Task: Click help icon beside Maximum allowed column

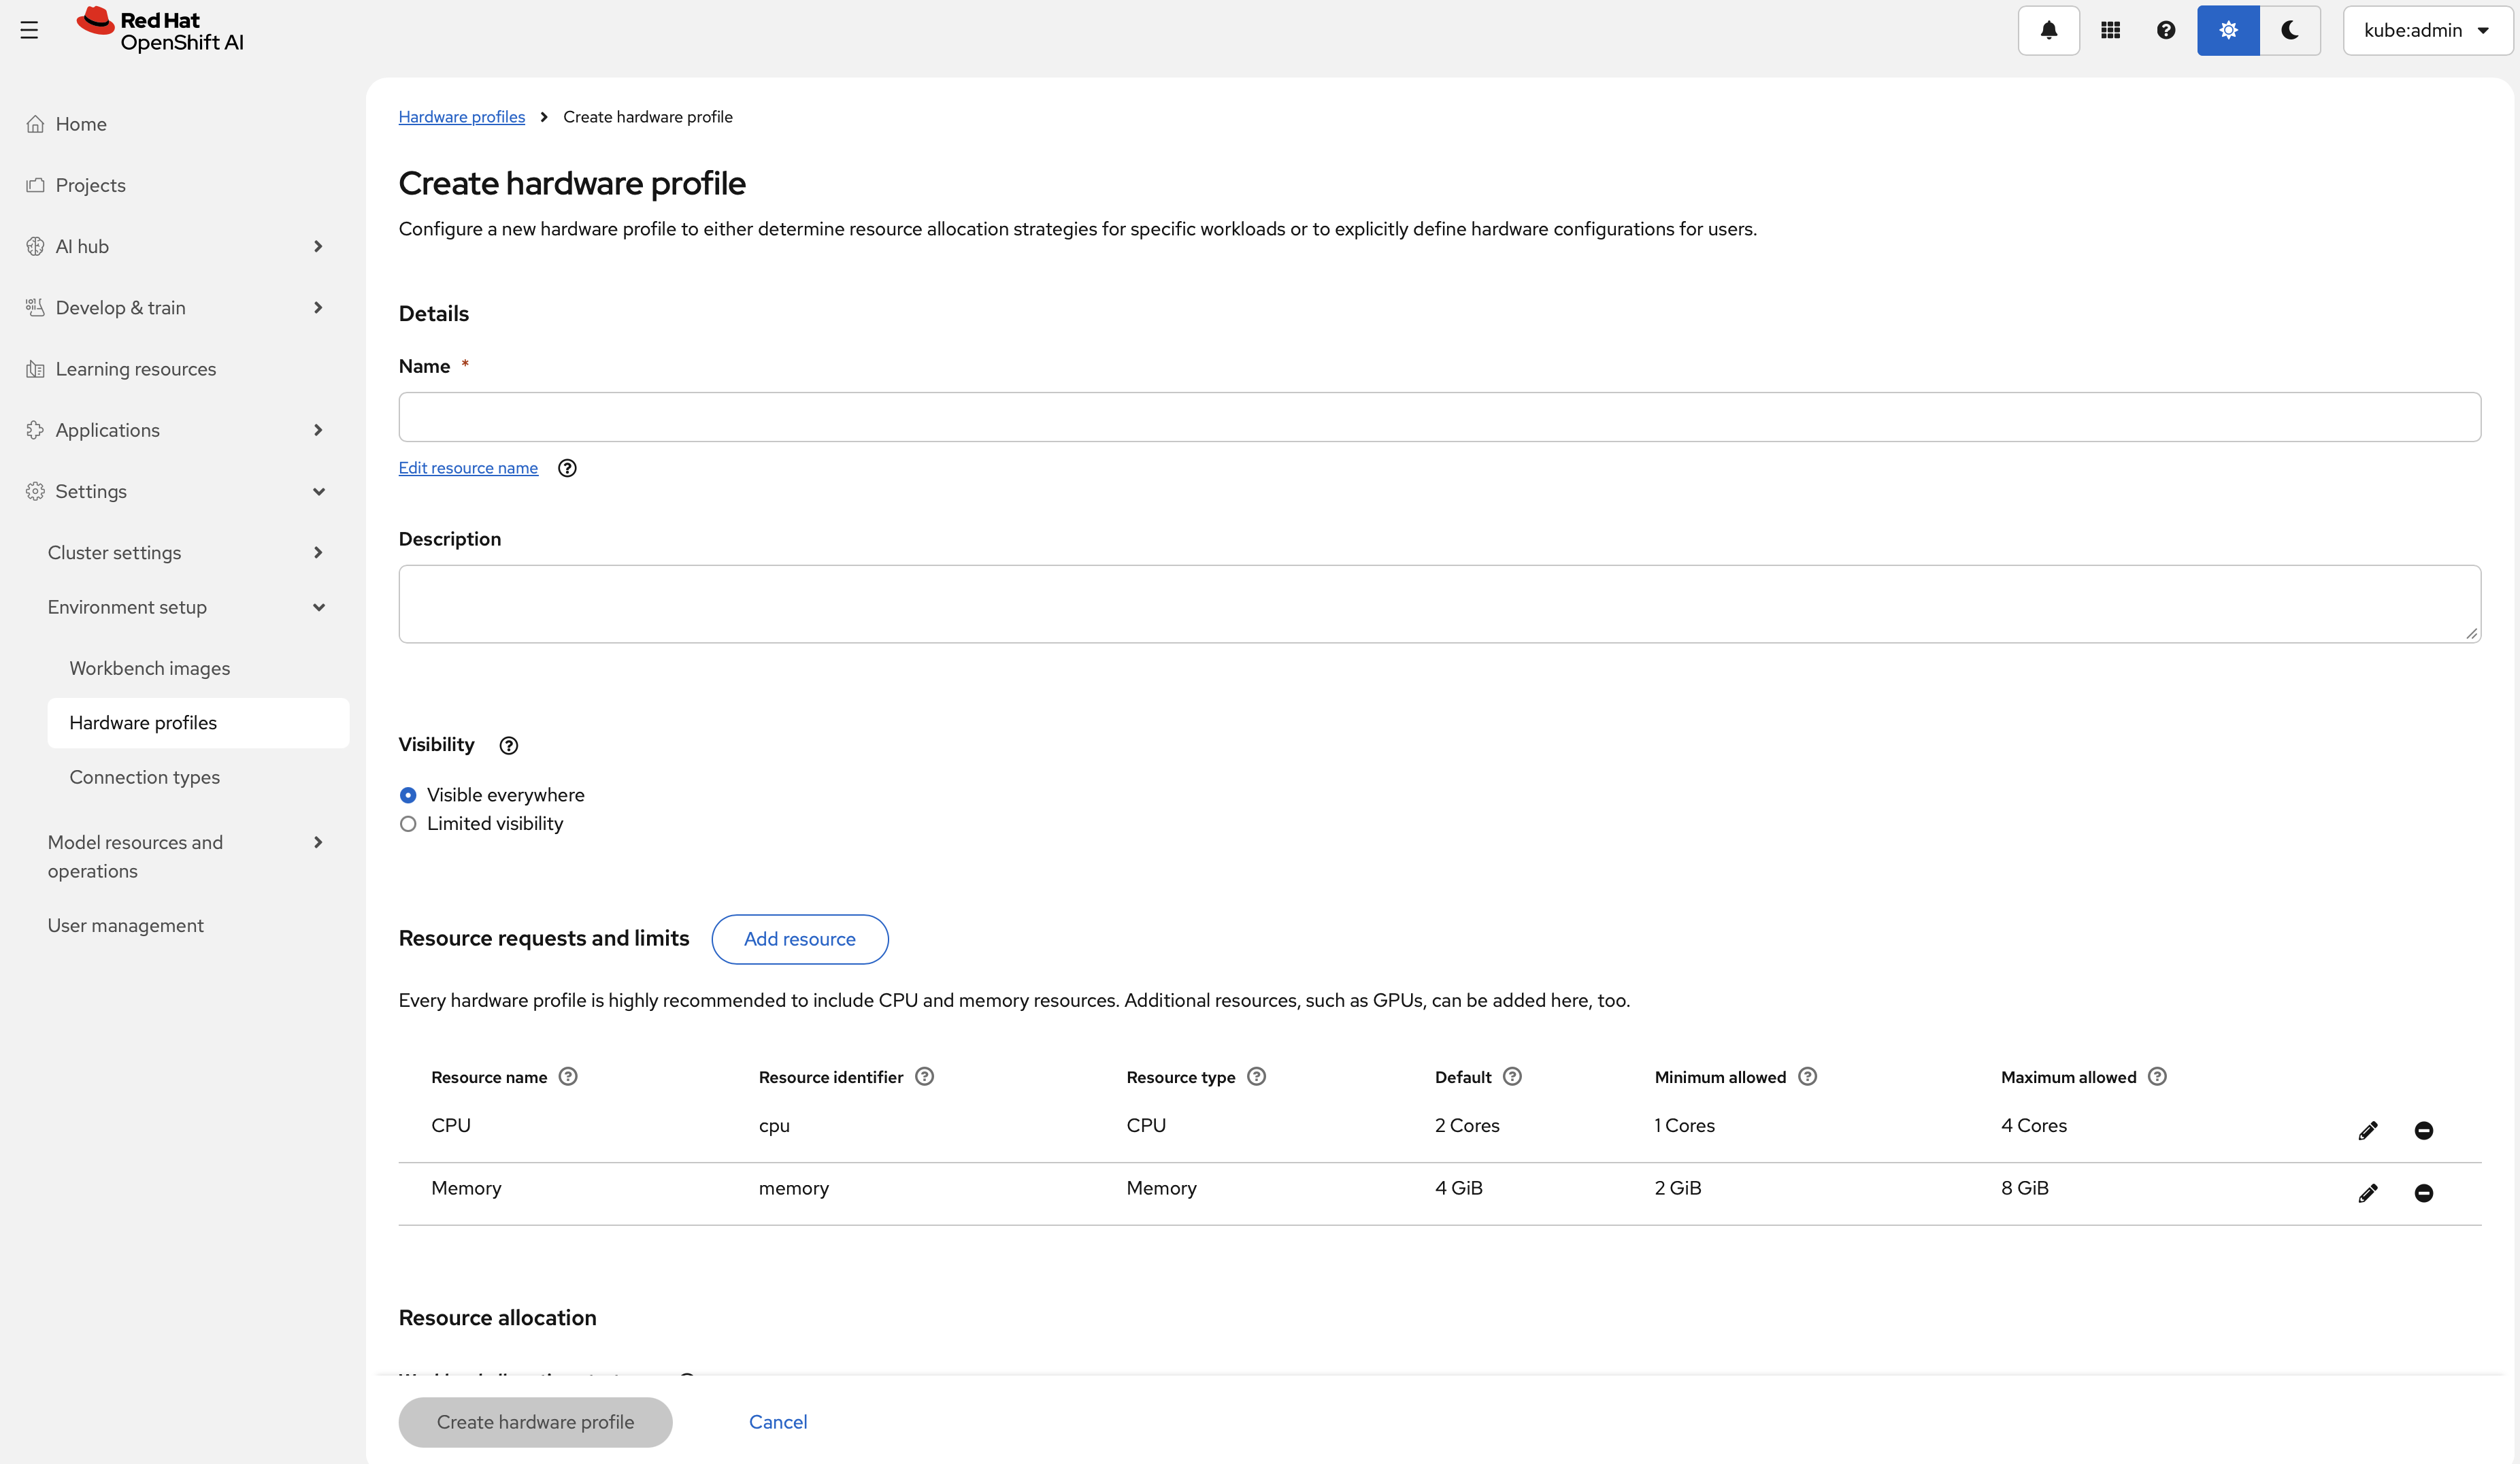Action: [2157, 1076]
